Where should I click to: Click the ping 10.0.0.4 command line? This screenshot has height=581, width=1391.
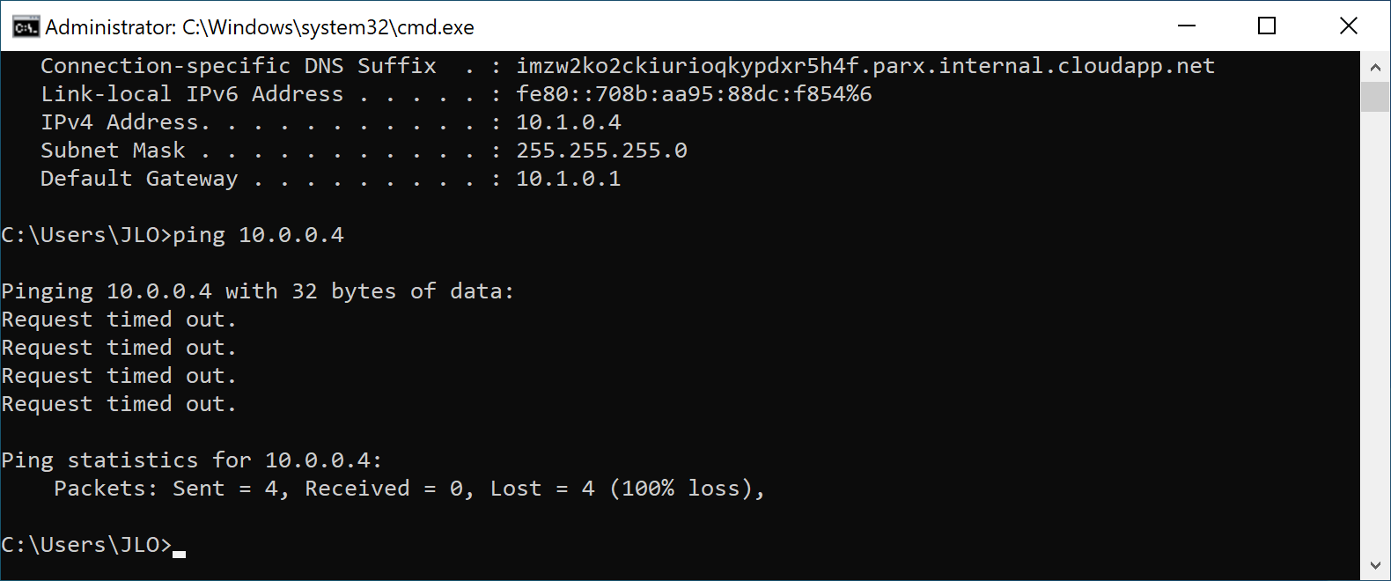(173, 235)
